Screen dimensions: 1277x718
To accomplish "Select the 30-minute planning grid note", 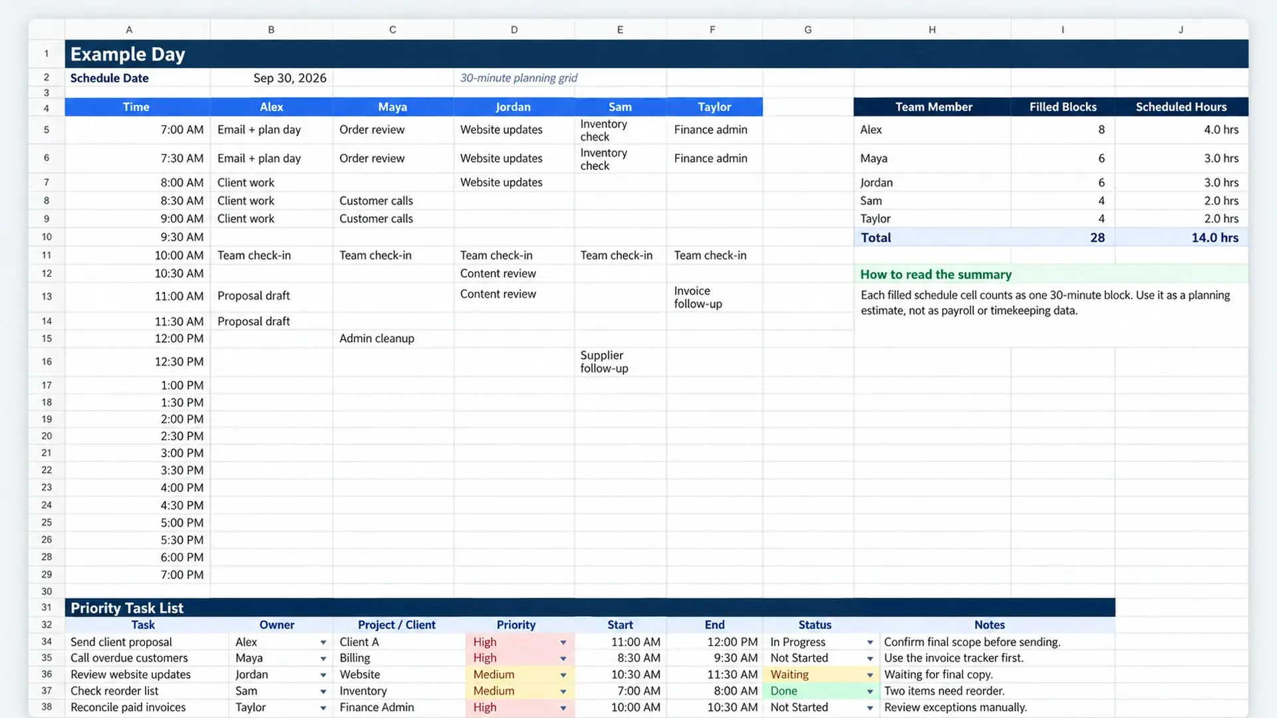I will 519,78.
